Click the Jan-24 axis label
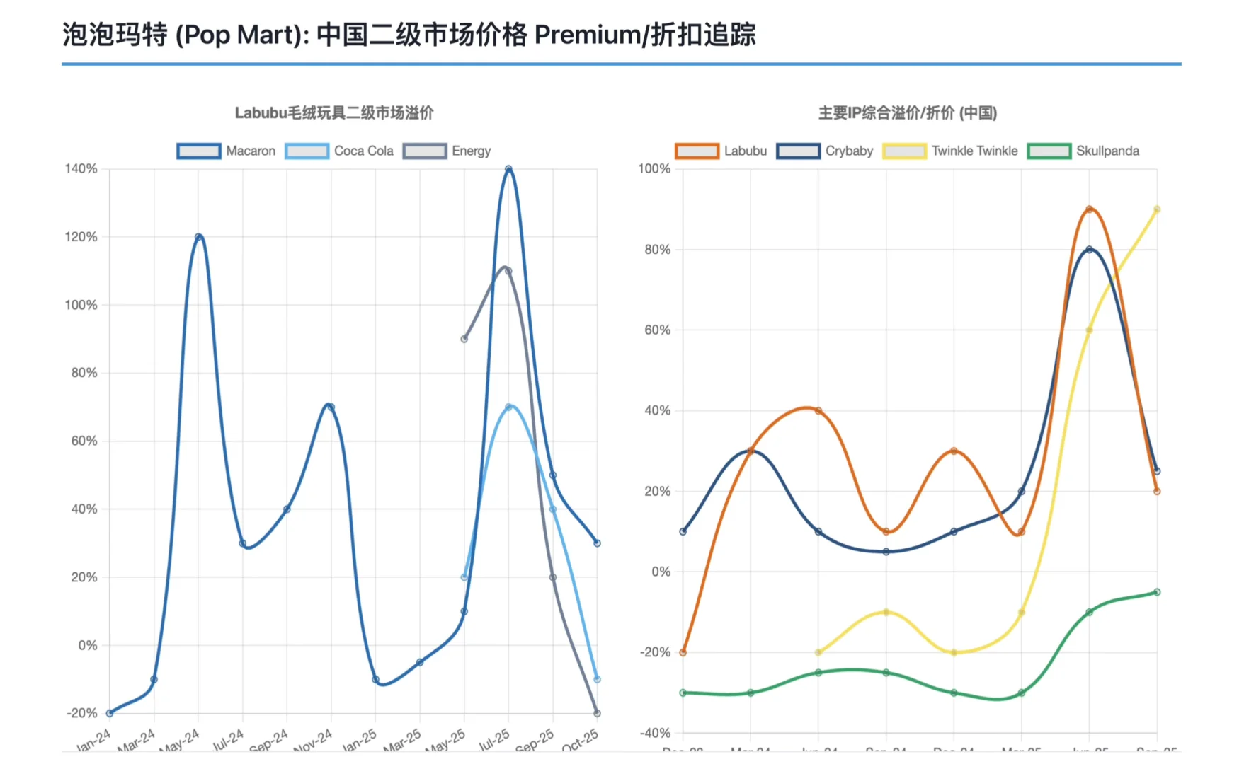Viewport: 1244px width, 764px height. pos(93,741)
